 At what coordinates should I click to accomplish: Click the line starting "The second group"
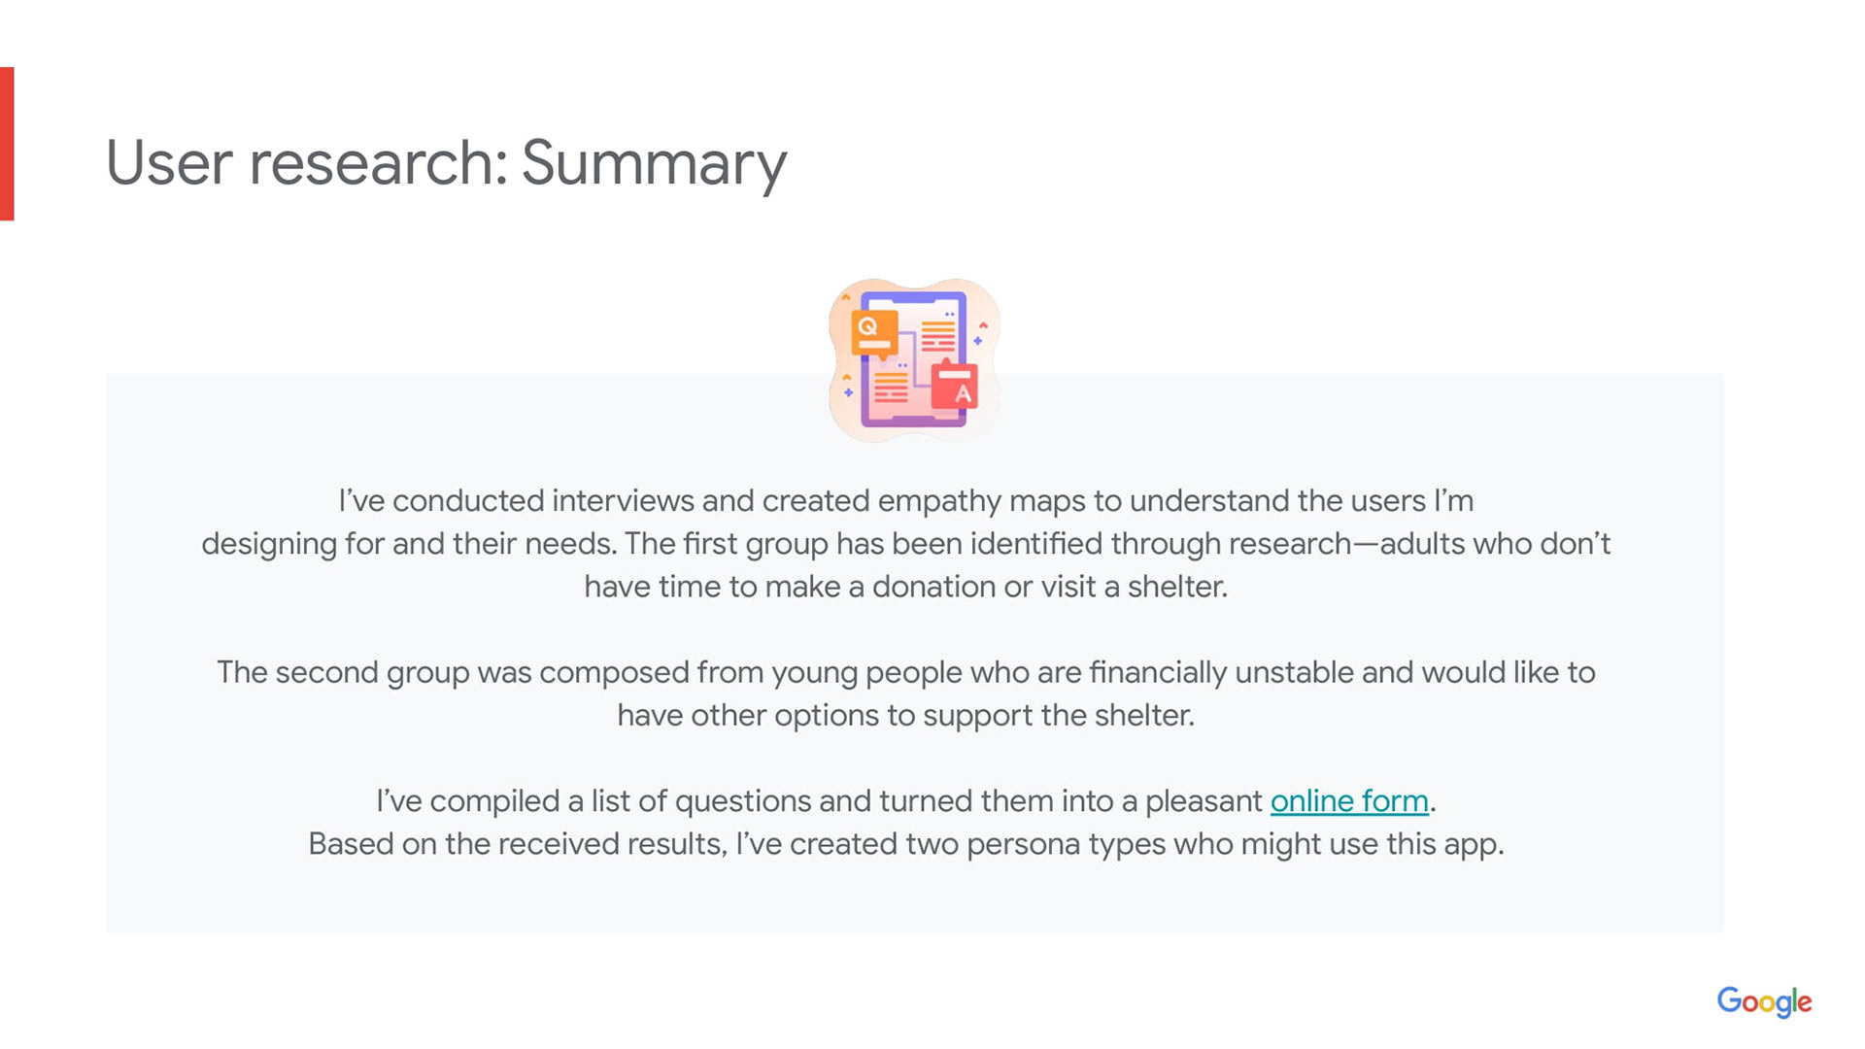click(905, 672)
